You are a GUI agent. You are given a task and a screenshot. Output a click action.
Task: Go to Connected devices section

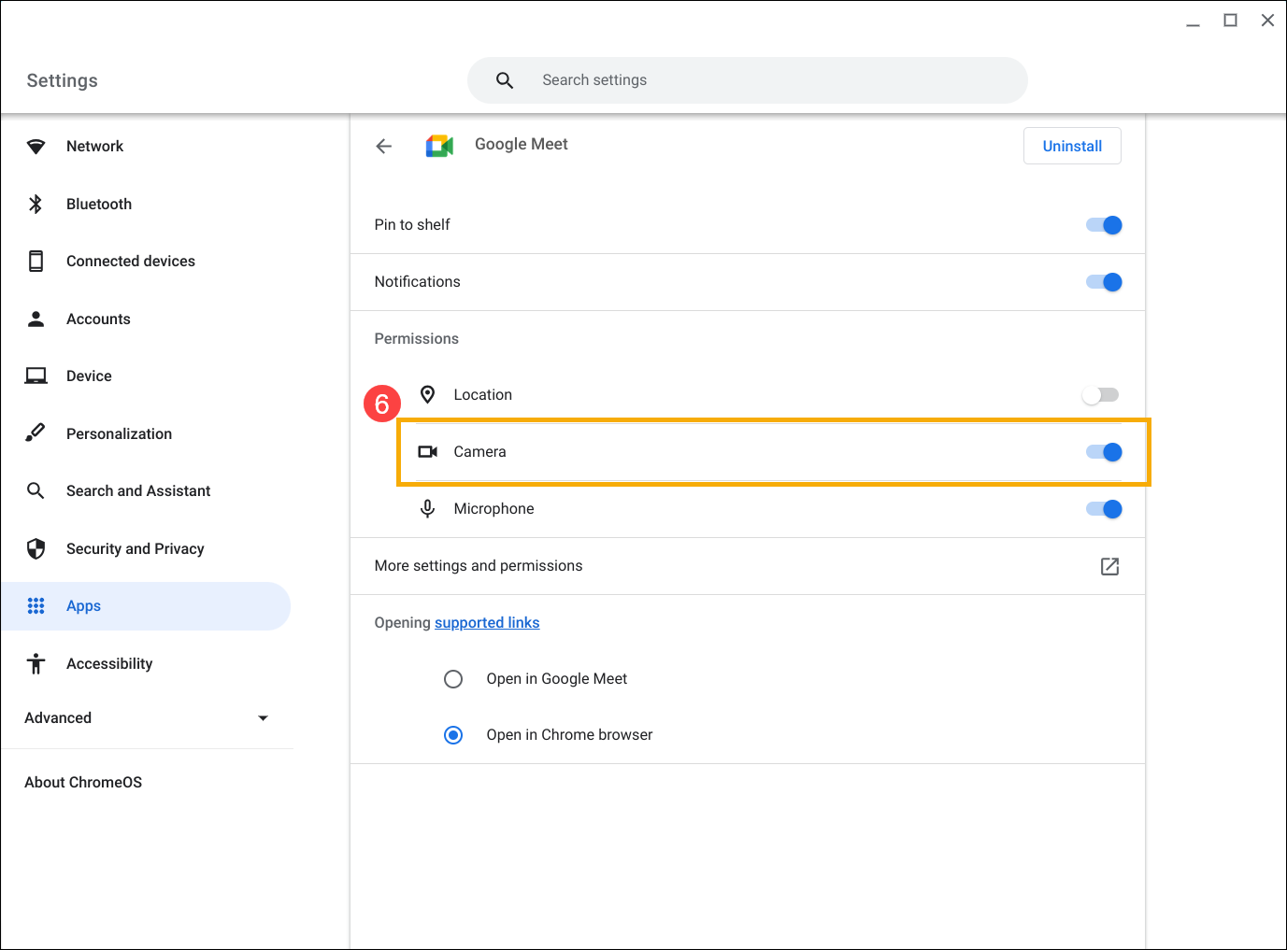[x=131, y=261]
